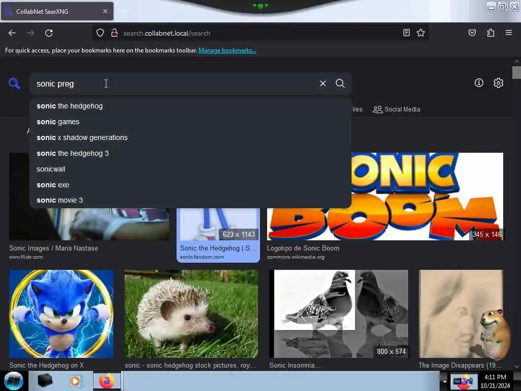Close the CollabNet SearXNG tab
The width and height of the screenshot is (521, 391).
(x=105, y=11)
